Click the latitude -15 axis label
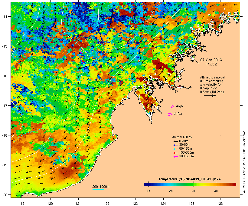248x206 pixels. coord(5,46)
